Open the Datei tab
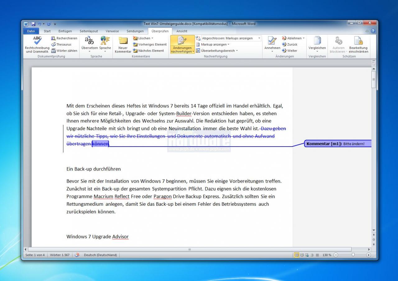This screenshot has height=281, width=398. [x=31, y=31]
